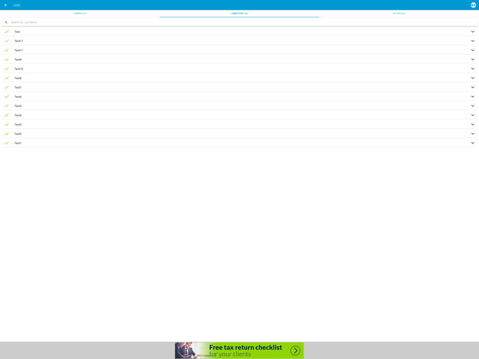
Task: Select the Test4 job name text
Action: pos(18,115)
